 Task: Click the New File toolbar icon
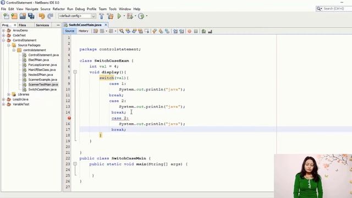coord(6,16)
